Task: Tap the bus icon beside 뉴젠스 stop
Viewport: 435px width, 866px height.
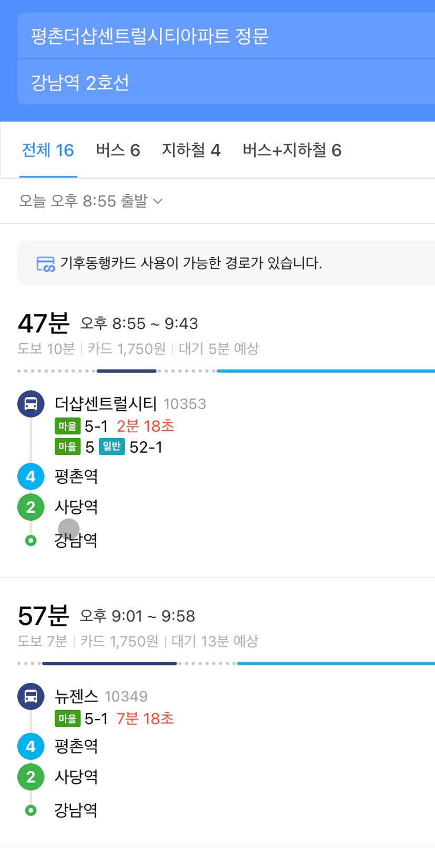Action: click(31, 696)
